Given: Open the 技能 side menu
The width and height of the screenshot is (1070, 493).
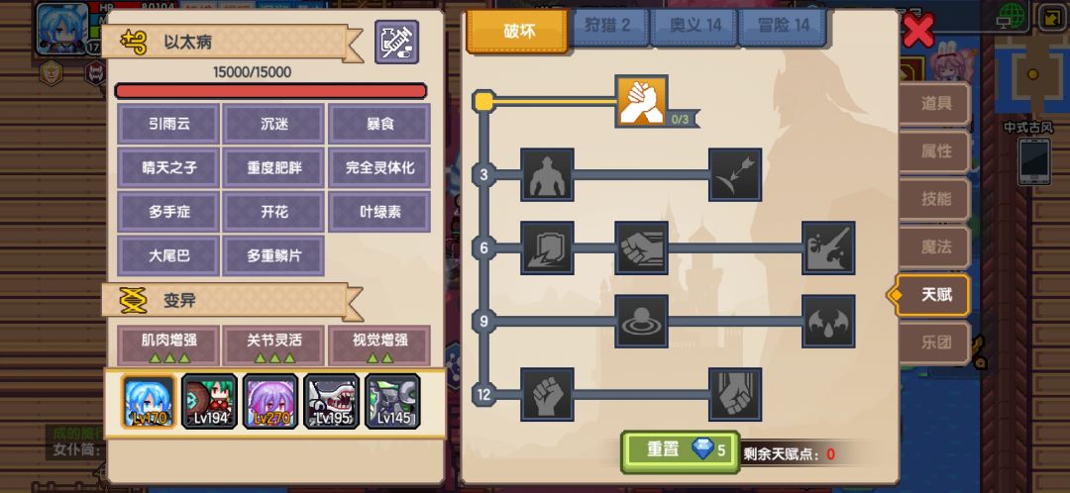Looking at the screenshot, I should pyautogui.click(x=935, y=199).
